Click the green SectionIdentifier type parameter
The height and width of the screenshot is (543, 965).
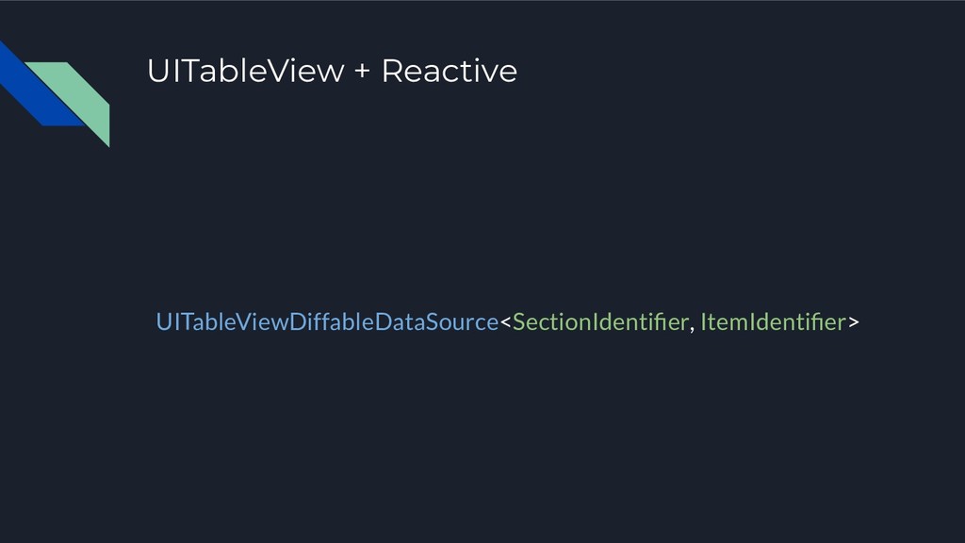pyautogui.click(x=600, y=322)
